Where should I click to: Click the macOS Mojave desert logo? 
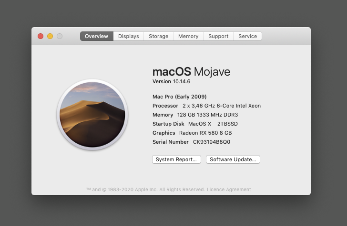point(92,115)
